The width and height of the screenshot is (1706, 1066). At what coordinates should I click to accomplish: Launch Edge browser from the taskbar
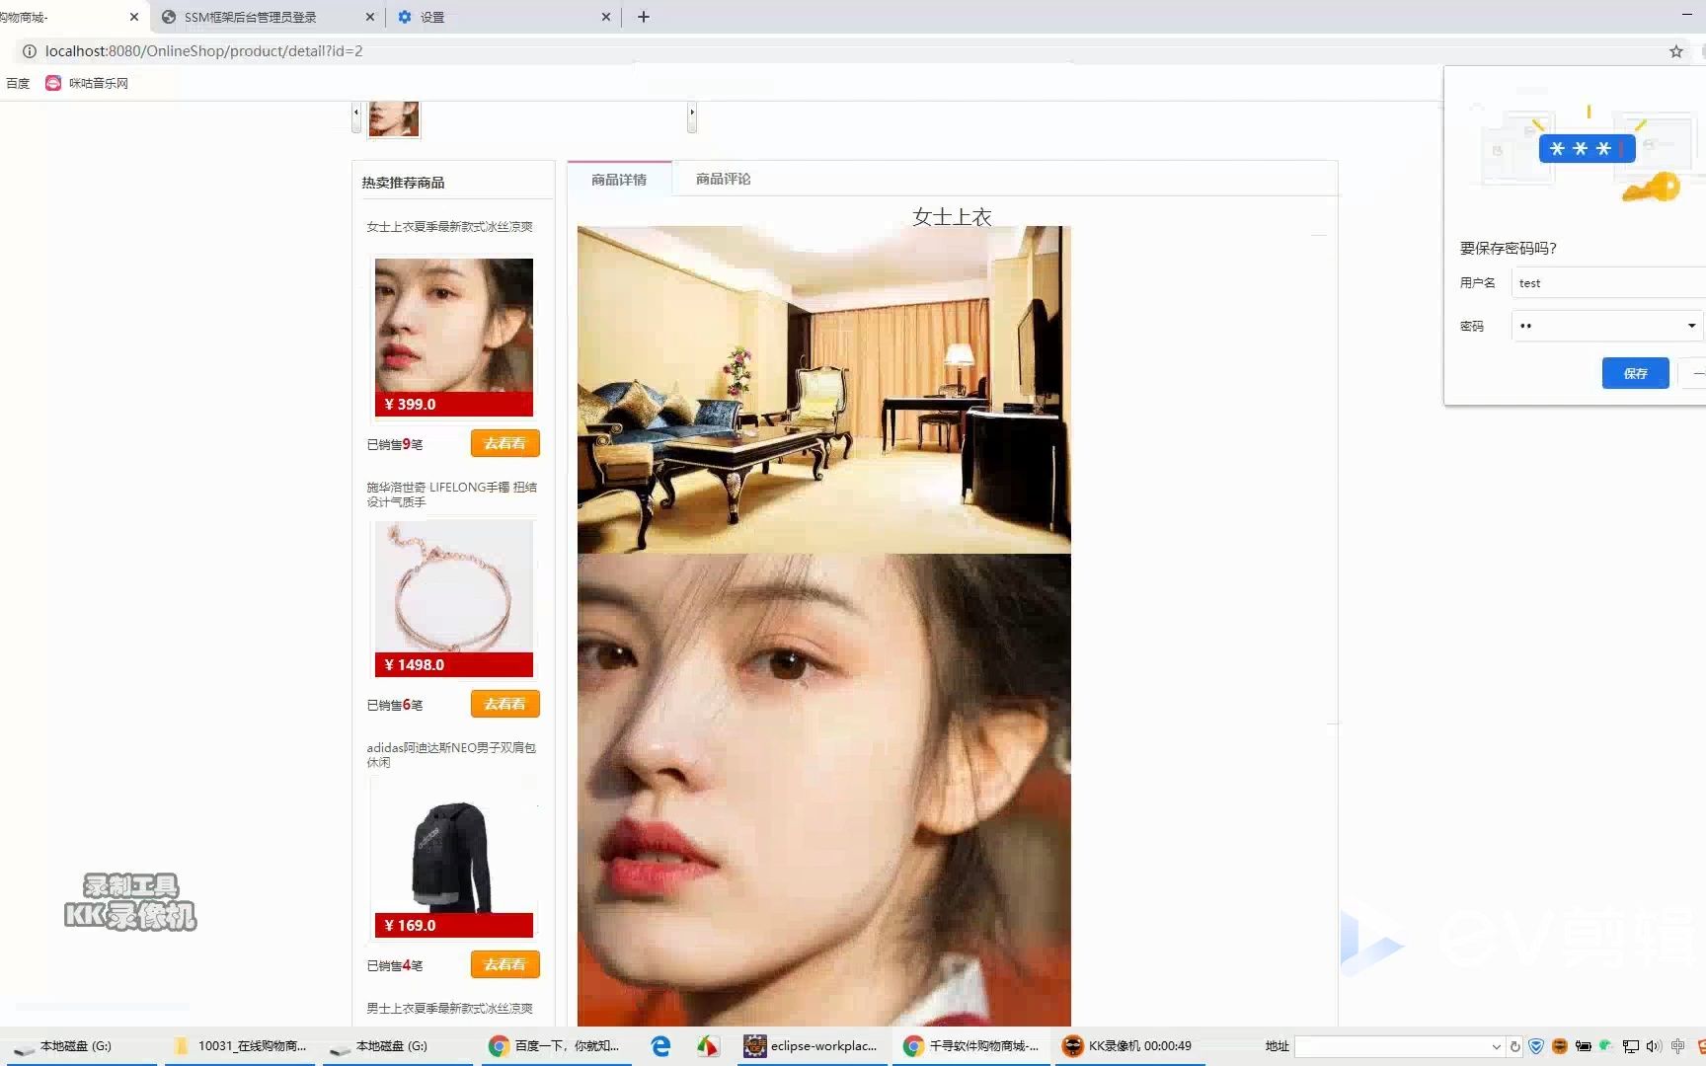660,1046
